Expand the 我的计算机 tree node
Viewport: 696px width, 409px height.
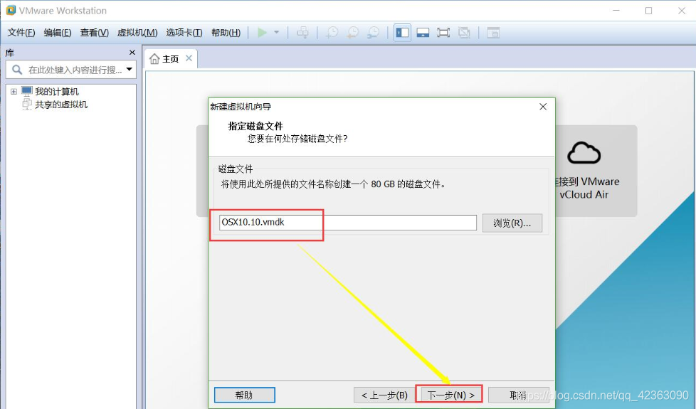point(14,91)
